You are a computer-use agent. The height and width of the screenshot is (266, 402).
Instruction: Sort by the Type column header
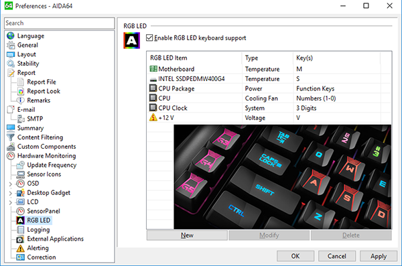(267, 58)
